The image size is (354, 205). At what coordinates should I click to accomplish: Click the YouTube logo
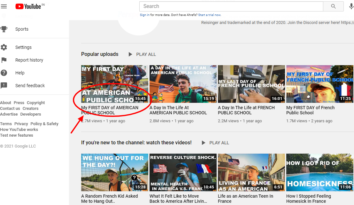pyautogui.click(x=28, y=6)
